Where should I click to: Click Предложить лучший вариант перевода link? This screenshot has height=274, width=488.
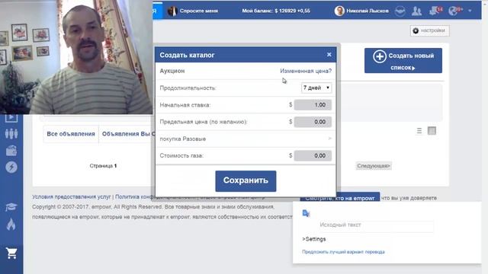pyautogui.click(x=343, y=252)
